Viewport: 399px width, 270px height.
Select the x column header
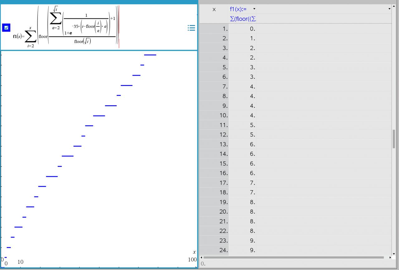214,9
